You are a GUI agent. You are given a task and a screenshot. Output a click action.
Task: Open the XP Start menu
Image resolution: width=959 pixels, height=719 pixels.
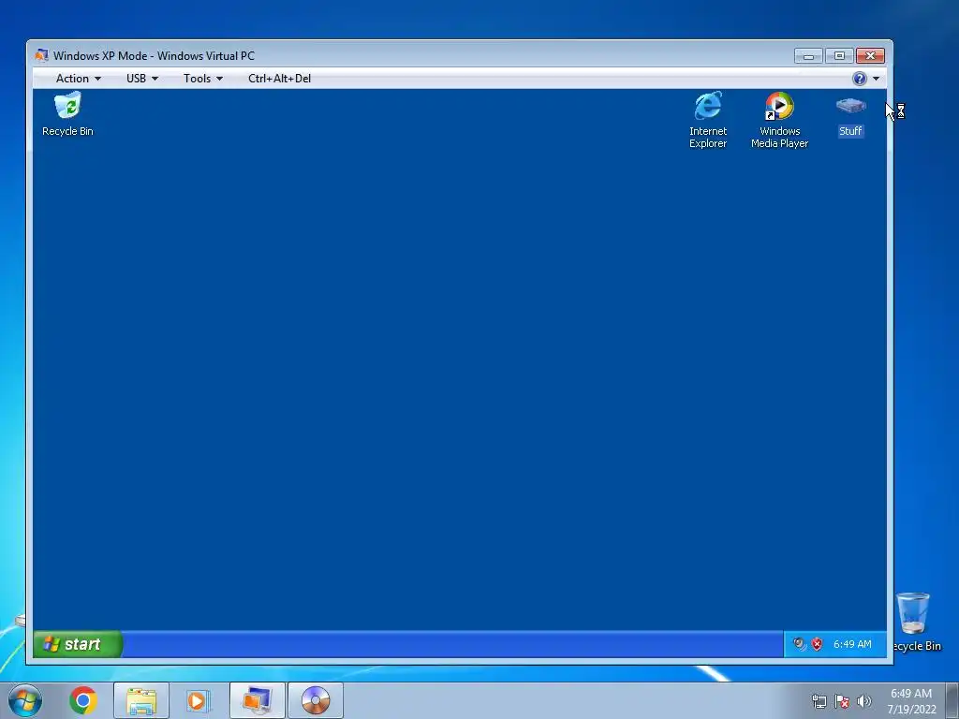coord(78,644)
